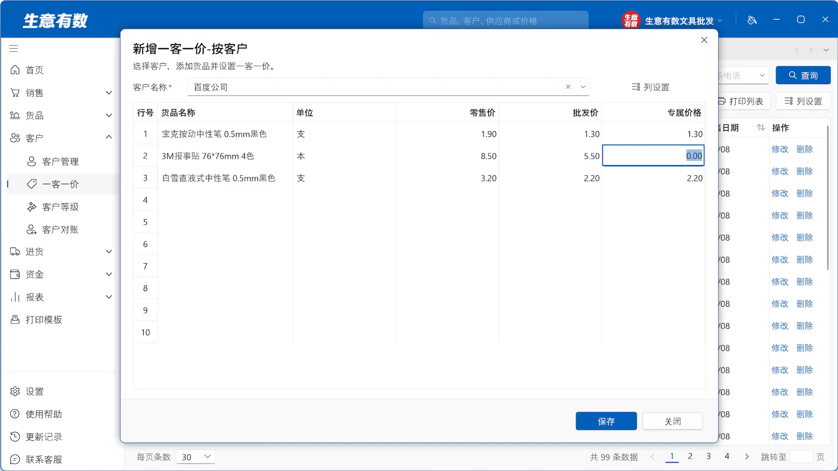Click 修改 in the last visible row

[780, 436]
